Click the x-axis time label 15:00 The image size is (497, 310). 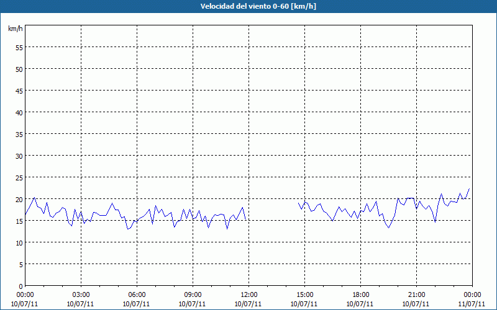pyautogui.click(x=304, y=295)
